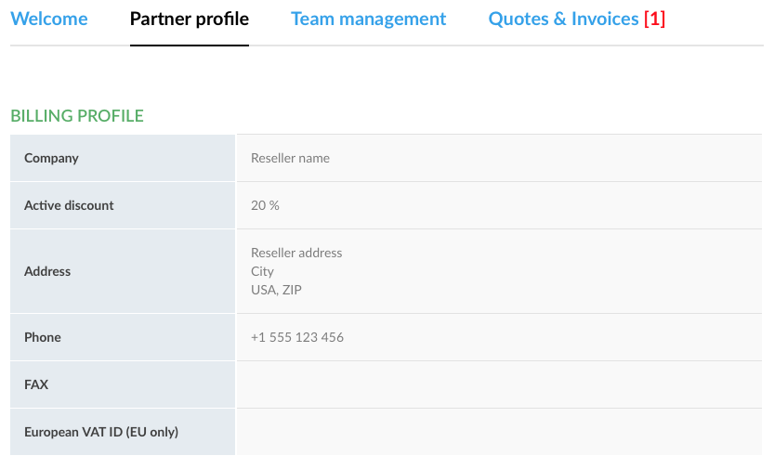Click the red [1] notification badge

[x=655, y=19]
